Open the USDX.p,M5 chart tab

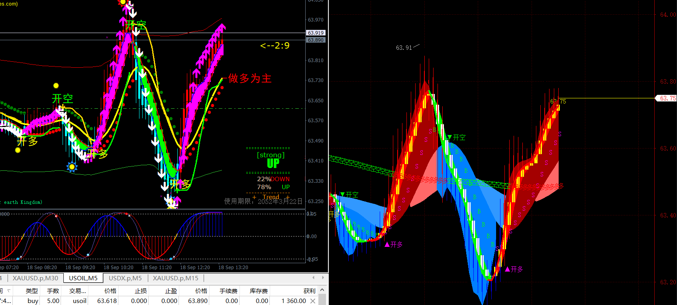pyautogui.click(x=125, y=278)
